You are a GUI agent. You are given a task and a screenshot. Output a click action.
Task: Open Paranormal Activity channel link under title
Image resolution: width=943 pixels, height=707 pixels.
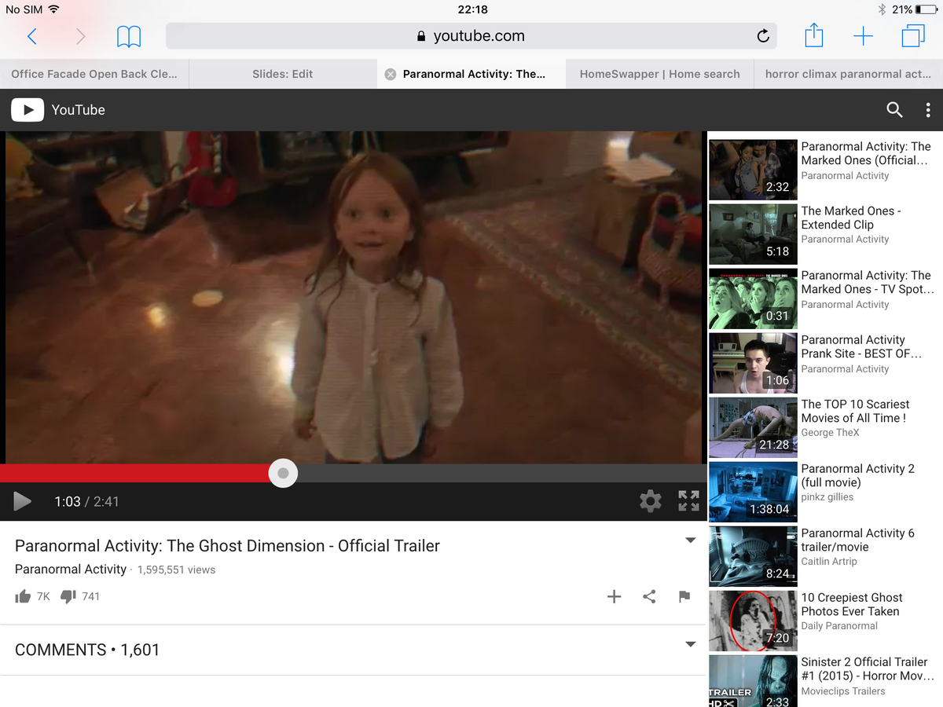pyautogui.click(x=71, y=570)
